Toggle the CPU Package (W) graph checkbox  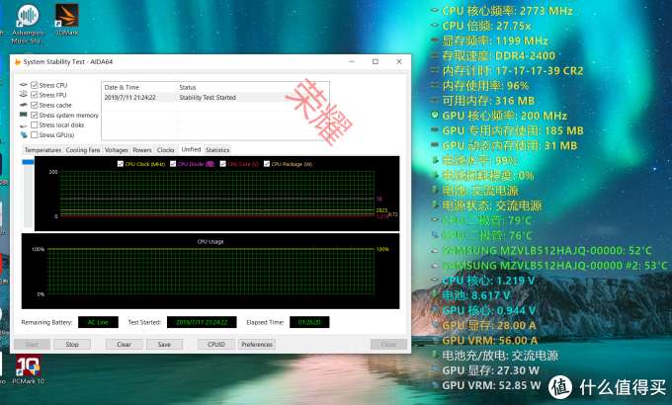pyautogui.click(x=267, y=164)
